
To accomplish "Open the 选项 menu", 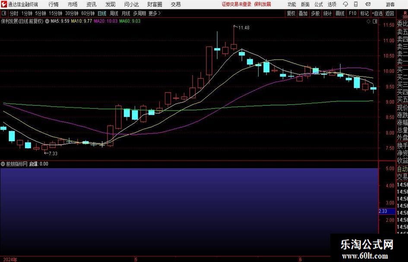I will coord(332,4).
